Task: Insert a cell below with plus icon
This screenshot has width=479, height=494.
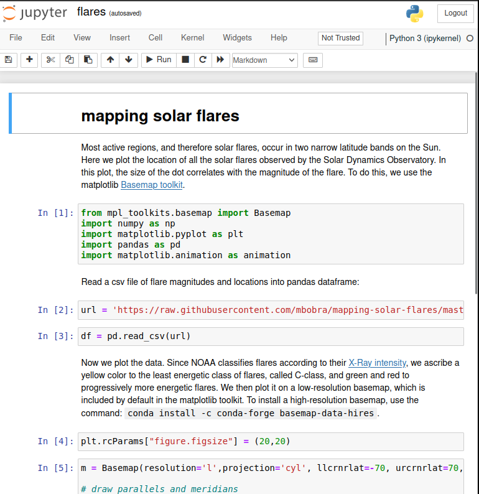Action: 29,60
